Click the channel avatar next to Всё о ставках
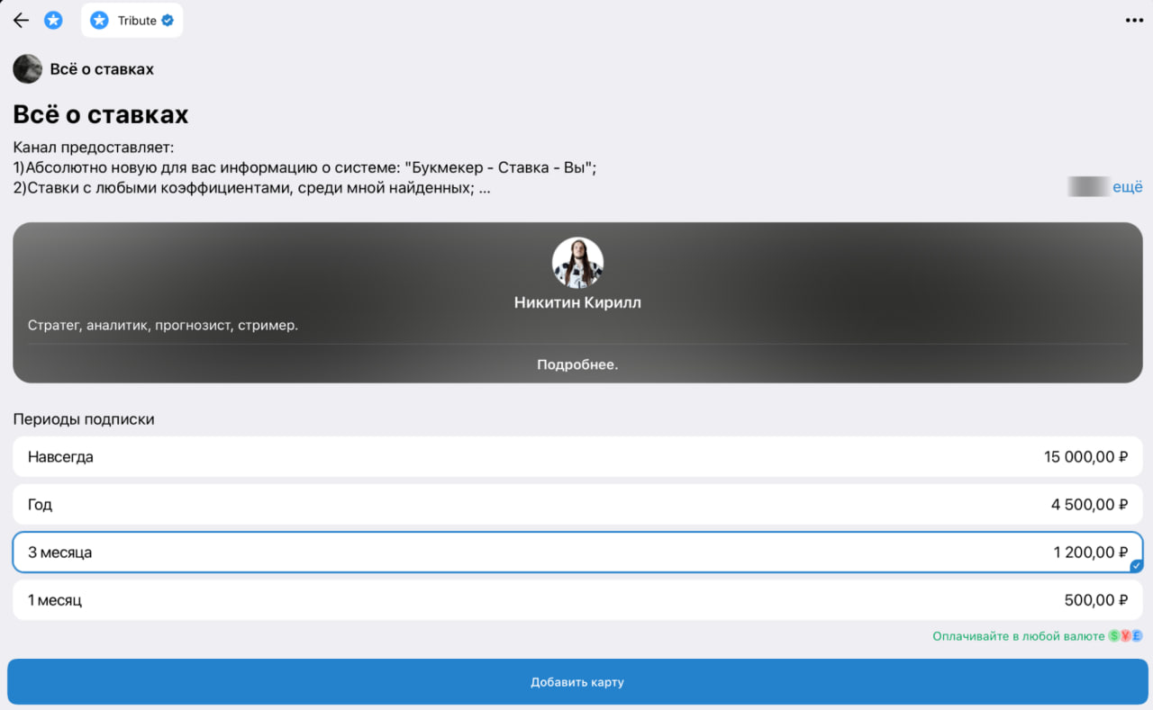Viewport: 1153px width, 710px height. coord(27,69)
